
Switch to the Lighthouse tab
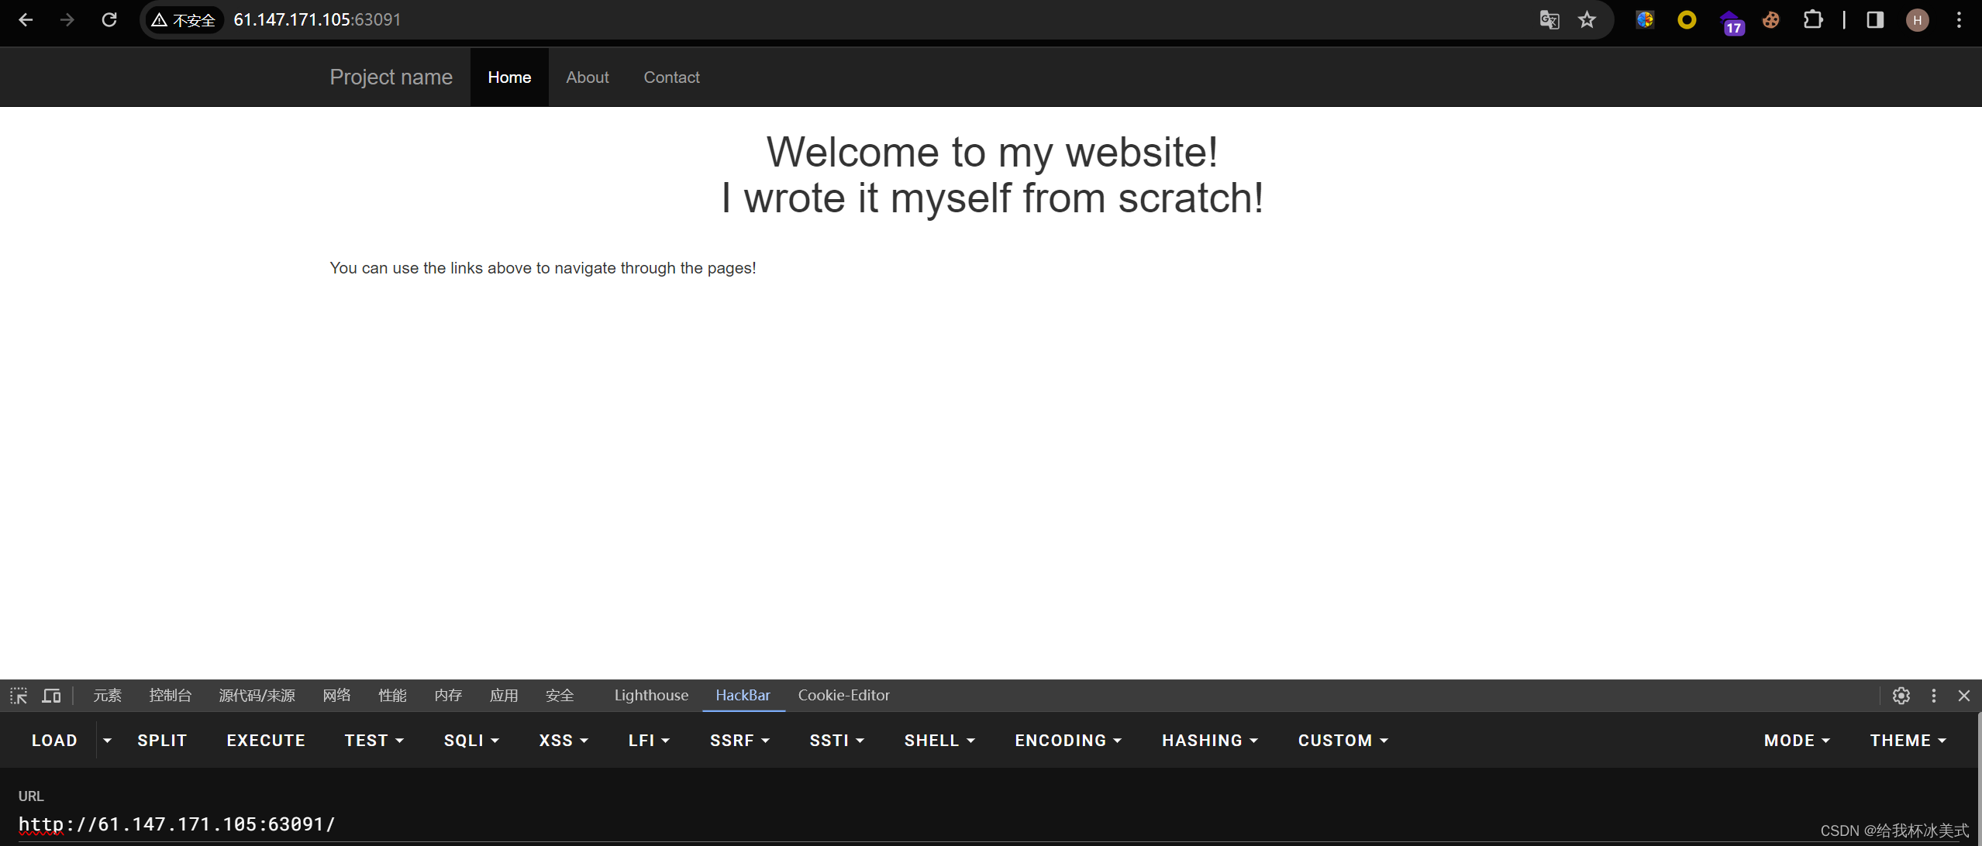coord(651,695)
